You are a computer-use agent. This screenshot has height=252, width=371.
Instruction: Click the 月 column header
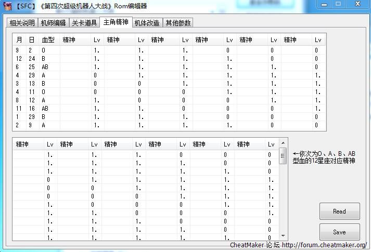(x=19, y=39)
